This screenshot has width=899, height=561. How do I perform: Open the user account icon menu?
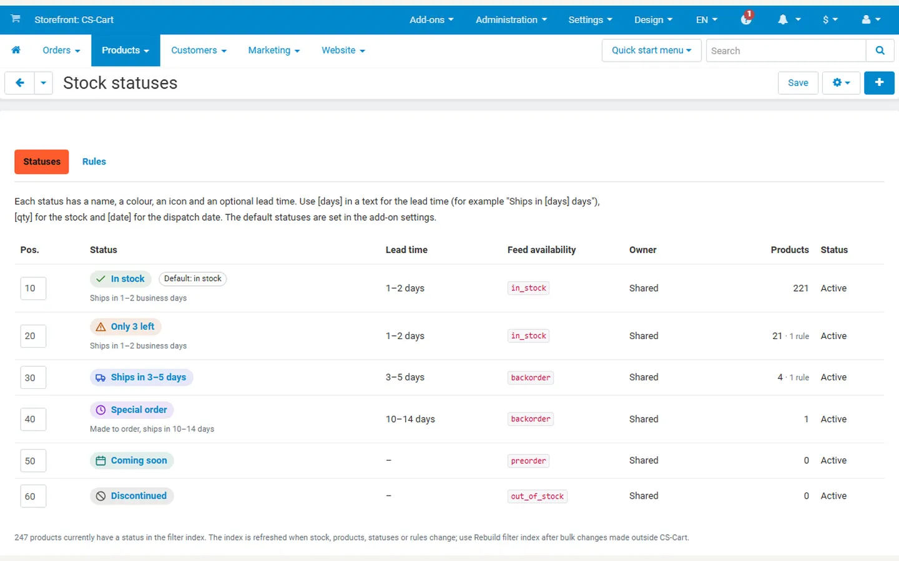(871, 19)
